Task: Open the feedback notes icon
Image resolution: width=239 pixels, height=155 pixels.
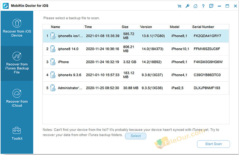Action: click(x=211, y=6)
